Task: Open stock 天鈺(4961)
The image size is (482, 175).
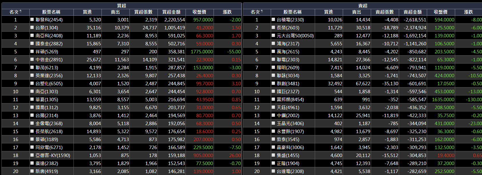Action: (x=288, y=107)
